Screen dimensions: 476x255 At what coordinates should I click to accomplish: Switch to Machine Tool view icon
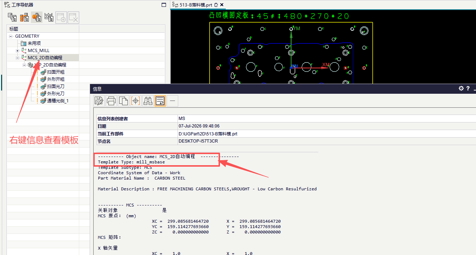pos(24,17)
